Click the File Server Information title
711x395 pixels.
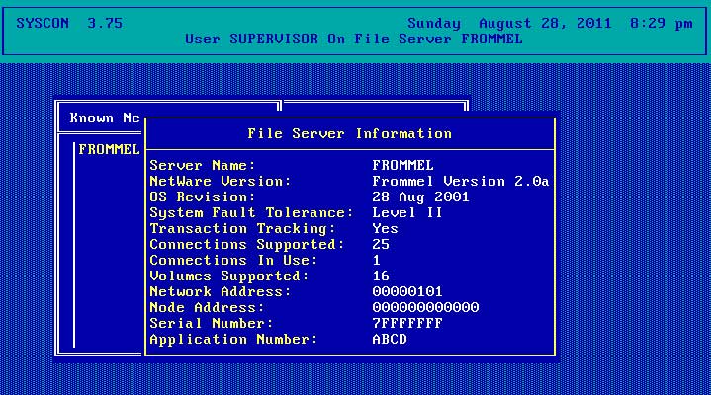(x=349, y=134)
